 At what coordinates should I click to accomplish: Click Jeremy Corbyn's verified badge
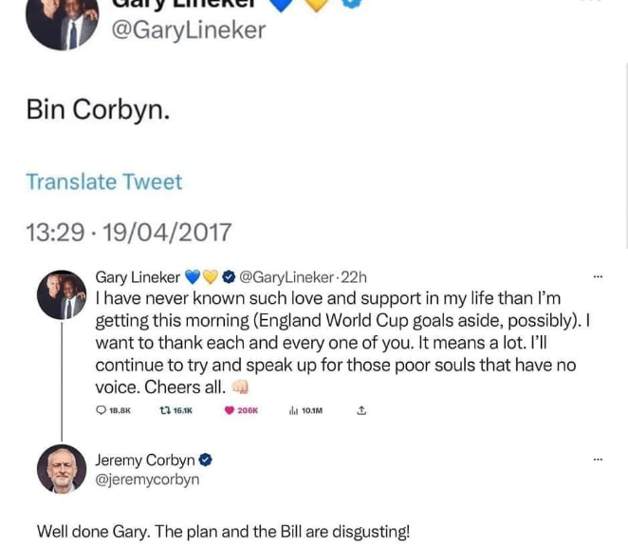pyautogui.click(x=206, y=461)
